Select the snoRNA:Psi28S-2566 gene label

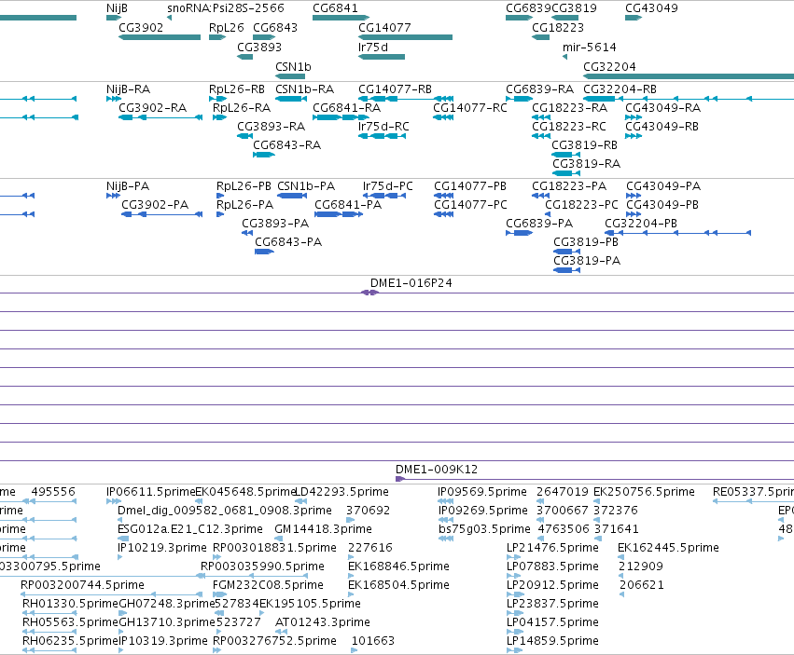(x=226, y=8)
